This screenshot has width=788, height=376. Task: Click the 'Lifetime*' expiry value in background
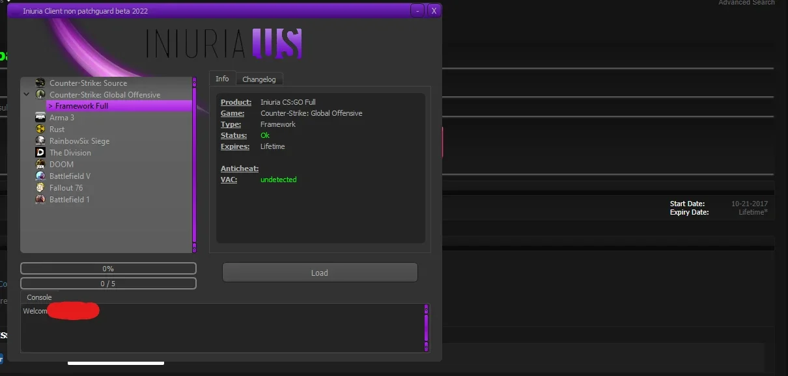753,212
